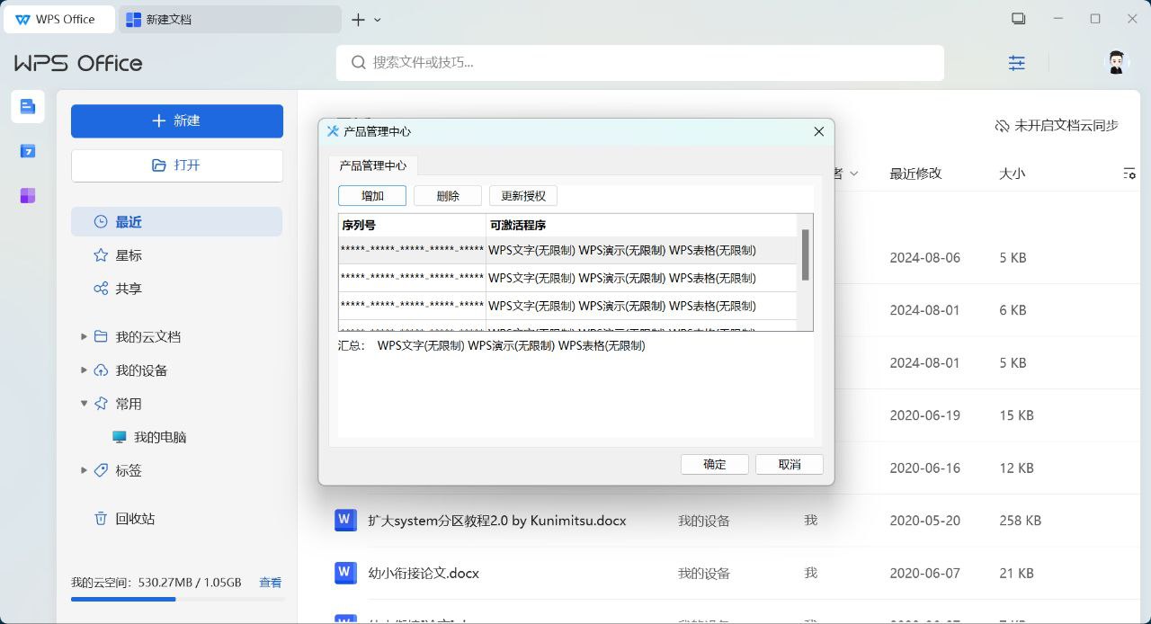Click the 删除 button in the dialog

(448, 196)
